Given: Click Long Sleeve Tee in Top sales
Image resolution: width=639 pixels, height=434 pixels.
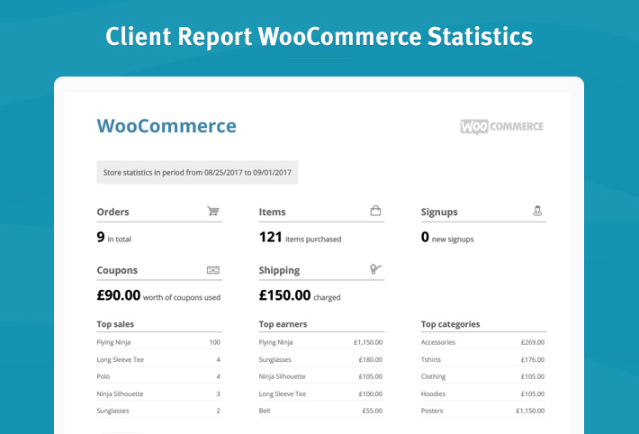Looking at the screenshot, I should click(121, 359).
